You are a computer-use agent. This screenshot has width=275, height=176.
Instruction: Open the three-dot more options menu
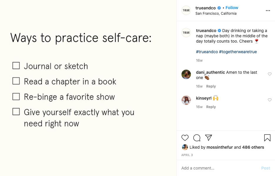click(268, 11)
